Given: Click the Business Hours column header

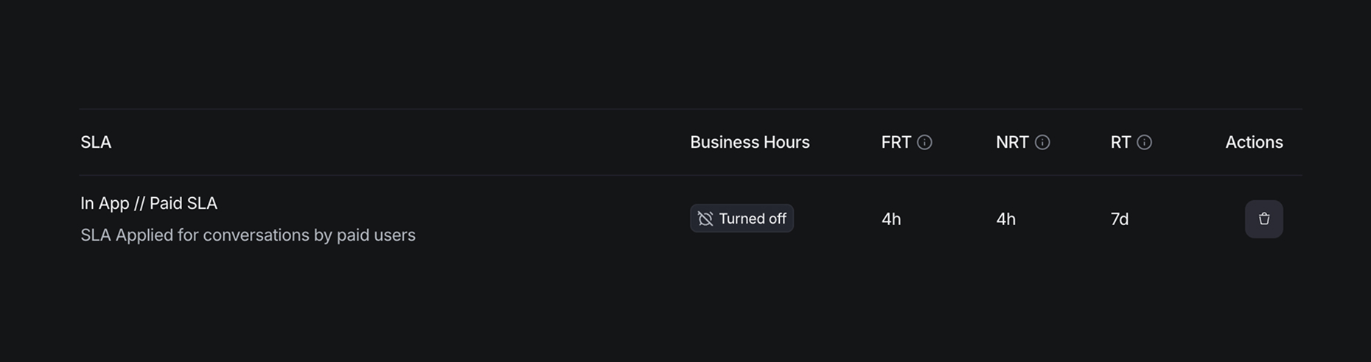Looking at the screenshot, I should click(750, 143).
